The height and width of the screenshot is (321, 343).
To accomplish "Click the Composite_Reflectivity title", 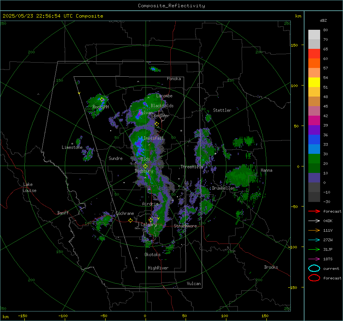I will point(171,6).
